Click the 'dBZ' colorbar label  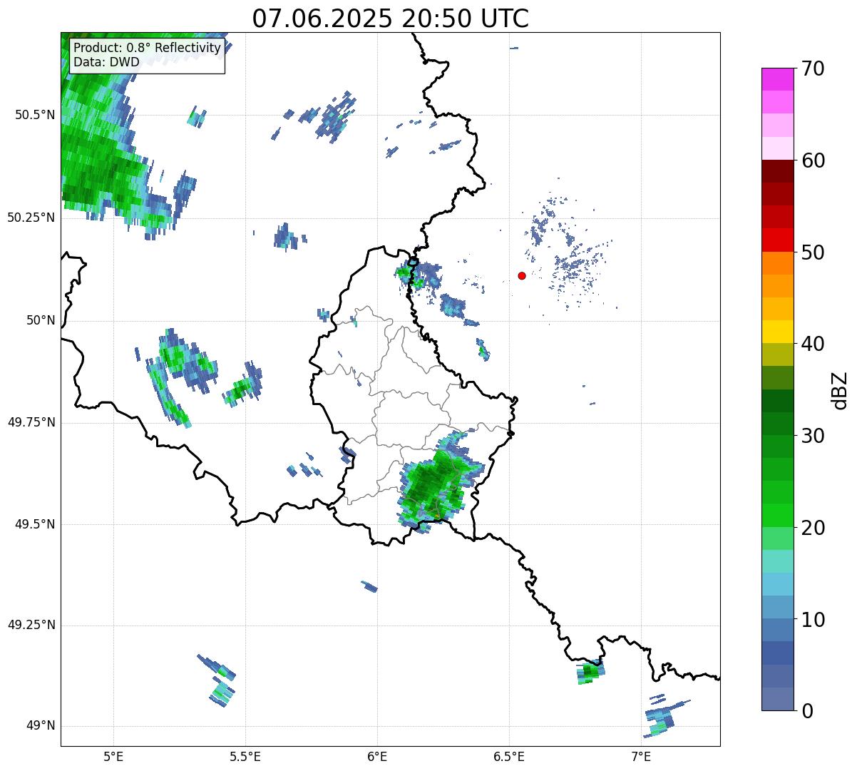[x=840, y=389]
